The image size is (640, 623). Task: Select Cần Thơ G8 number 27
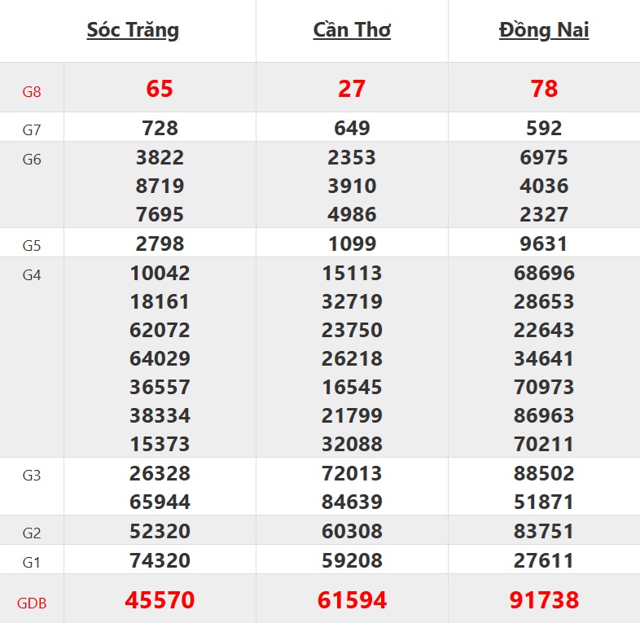352,88
